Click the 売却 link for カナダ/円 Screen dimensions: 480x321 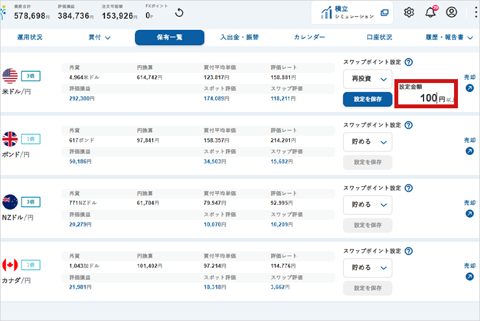click(470, 266)
